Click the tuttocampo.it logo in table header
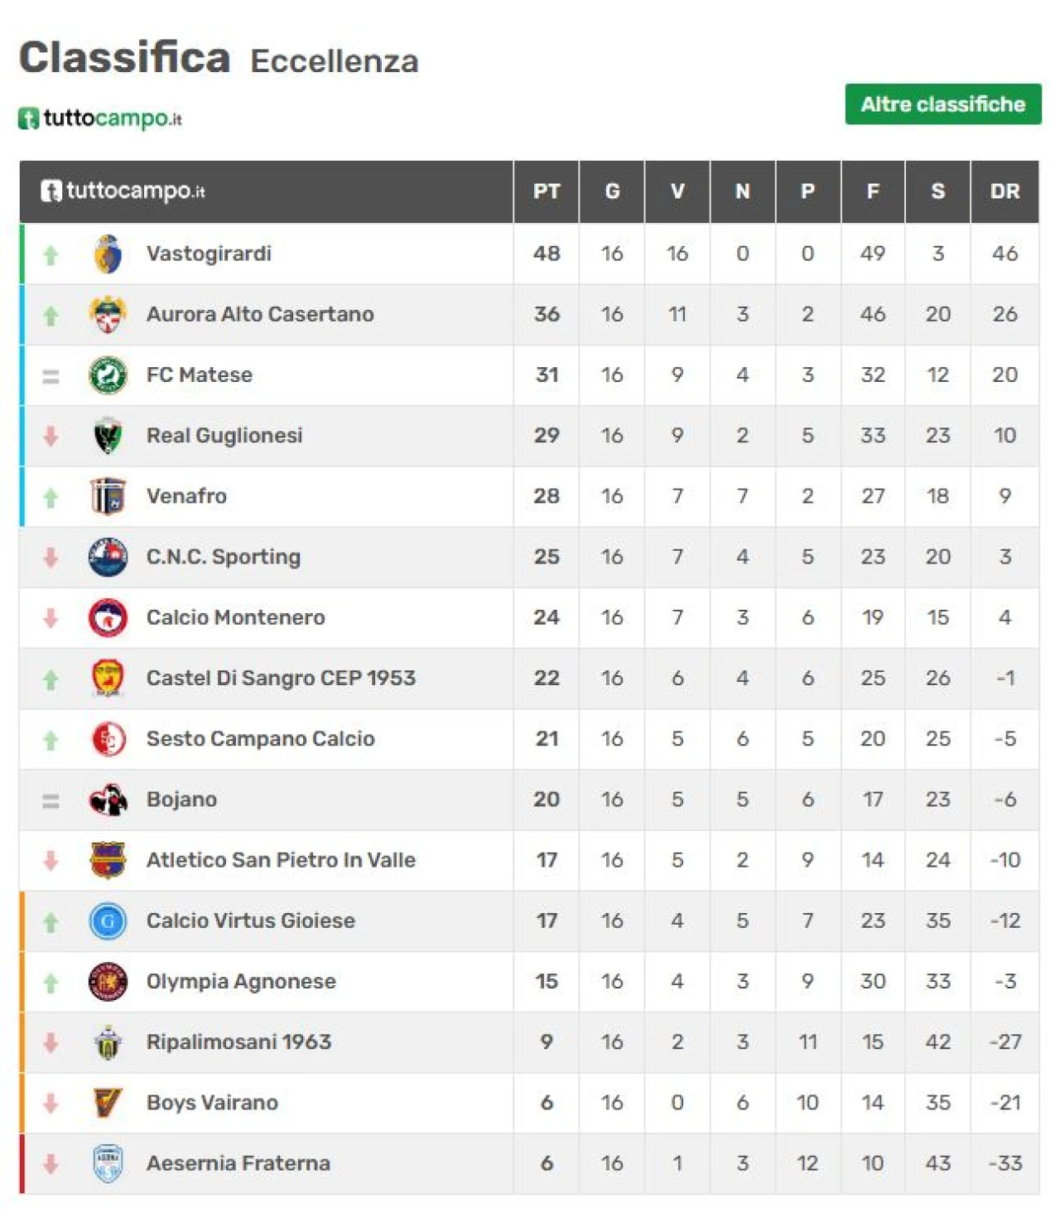The width and height of the screenshot is (1060, 1213). 123,191
